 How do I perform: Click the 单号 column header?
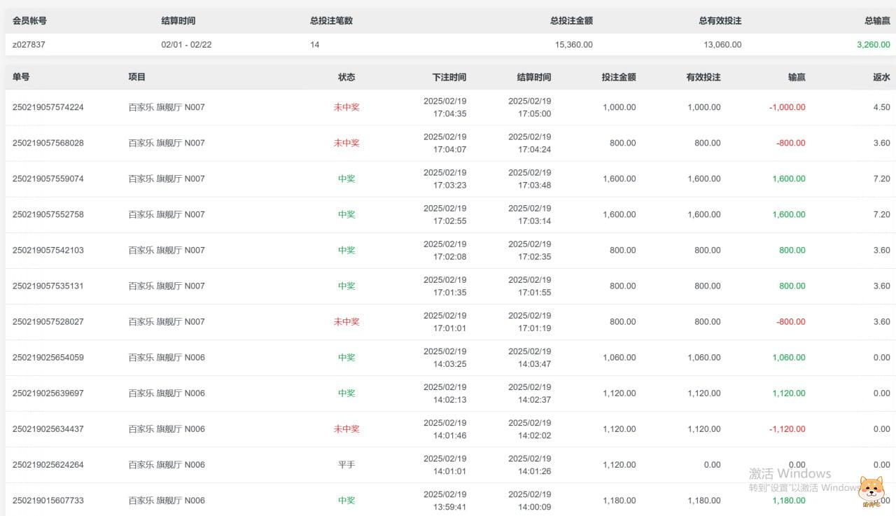21,77
